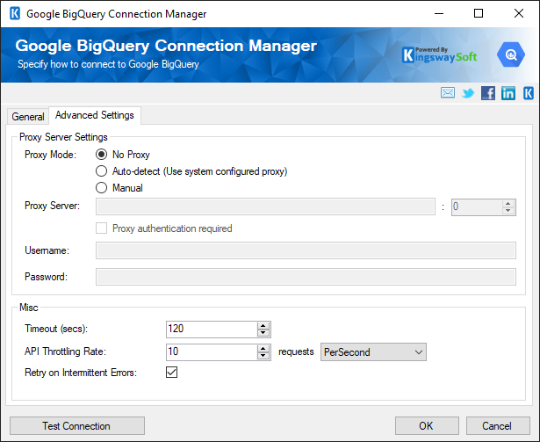Confirm with the OK button
The height and width of the screenshot is (442, 540).
coord(427,426)
